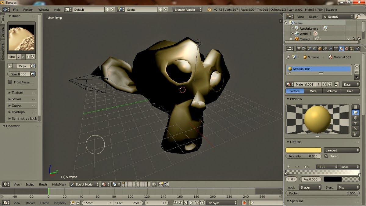366x206 pixels.
Task: Click the yellow diffuse color swatch
Action: [303, 150]
